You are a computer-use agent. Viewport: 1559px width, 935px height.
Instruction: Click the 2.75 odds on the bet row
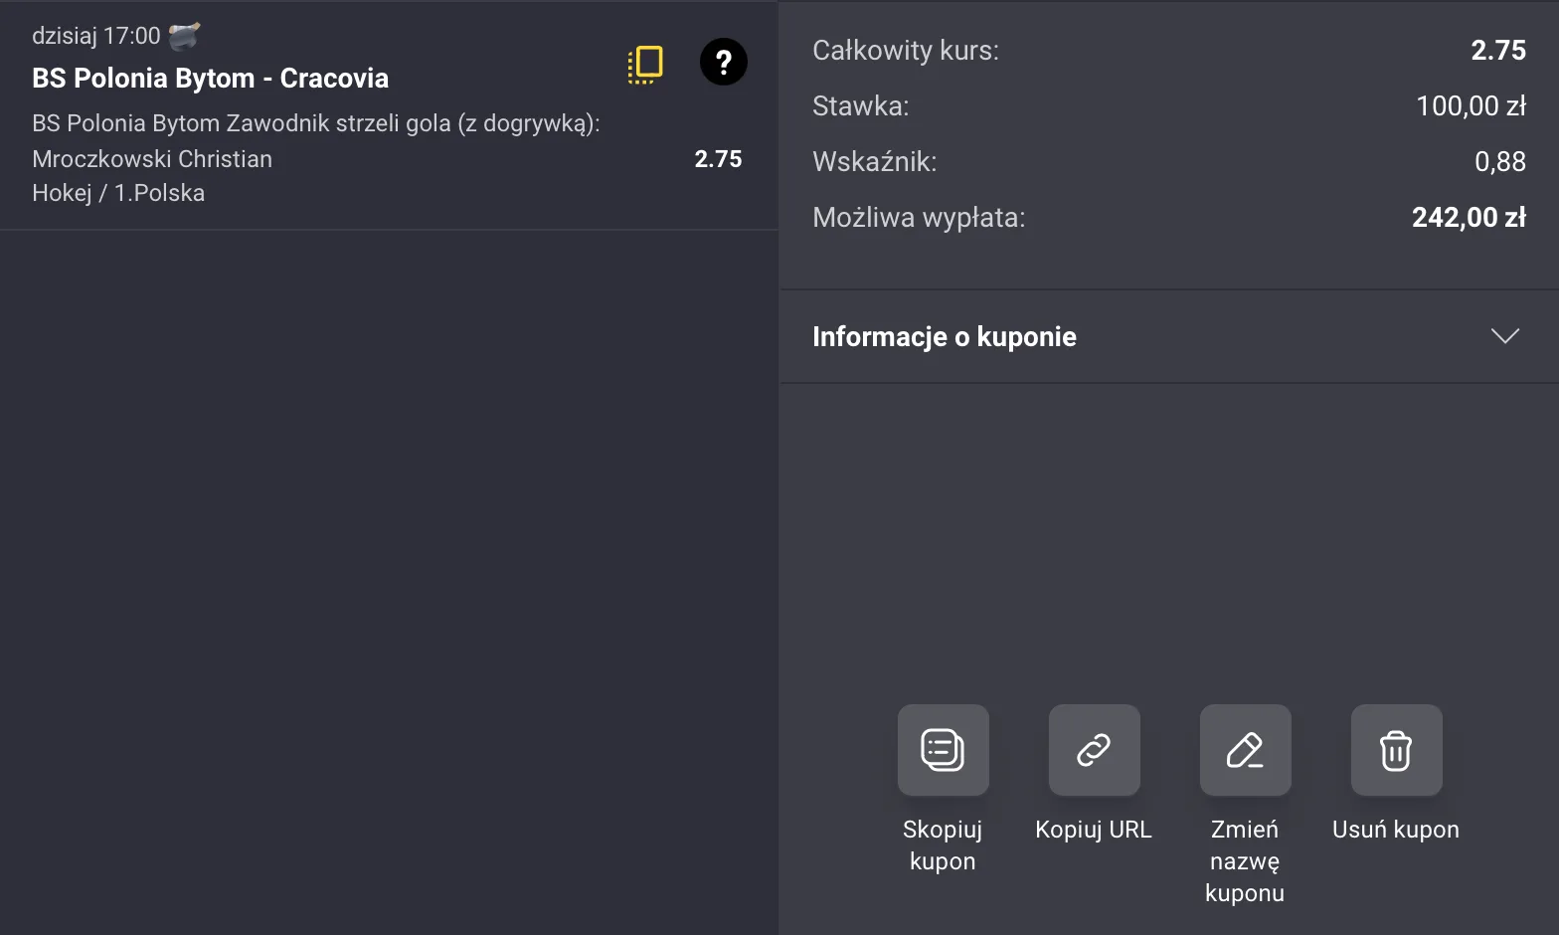[718, 159]
